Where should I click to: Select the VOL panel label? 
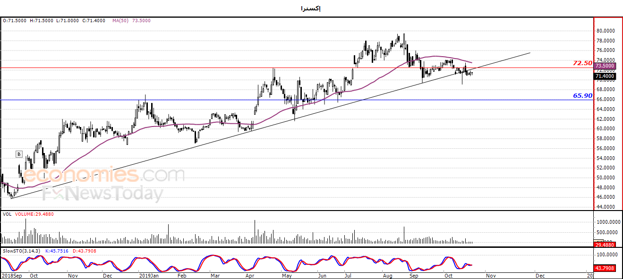pos(7,214)
